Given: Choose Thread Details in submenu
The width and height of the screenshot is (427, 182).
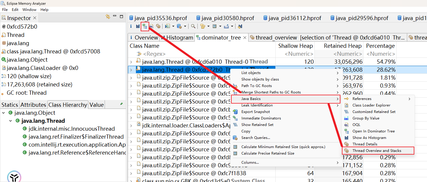Looking at the screenshot, I should [378, 144].
